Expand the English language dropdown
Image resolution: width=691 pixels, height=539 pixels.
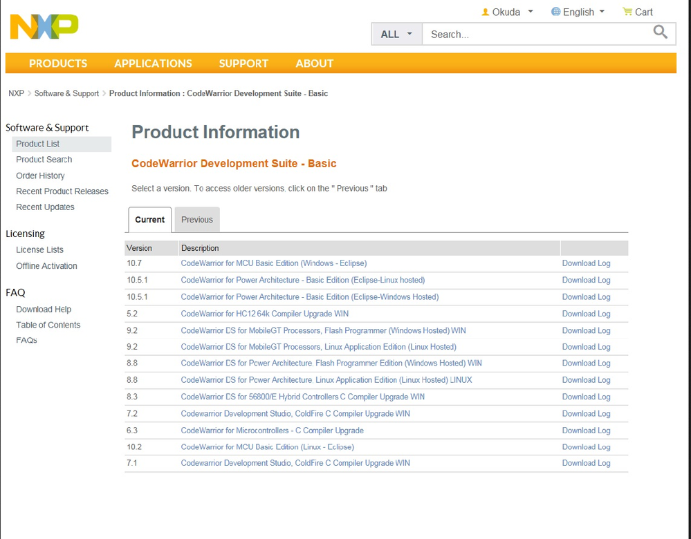[x=602, y=12]
